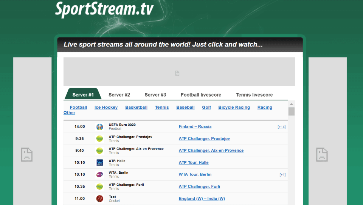Expand the [+1] extra streams for WTA Berlin
The image size is (363, 205).
click(x=282, y=174)
